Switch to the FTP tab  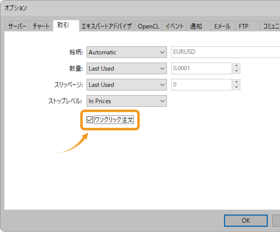pyautogui.click(x=247, y=26)
